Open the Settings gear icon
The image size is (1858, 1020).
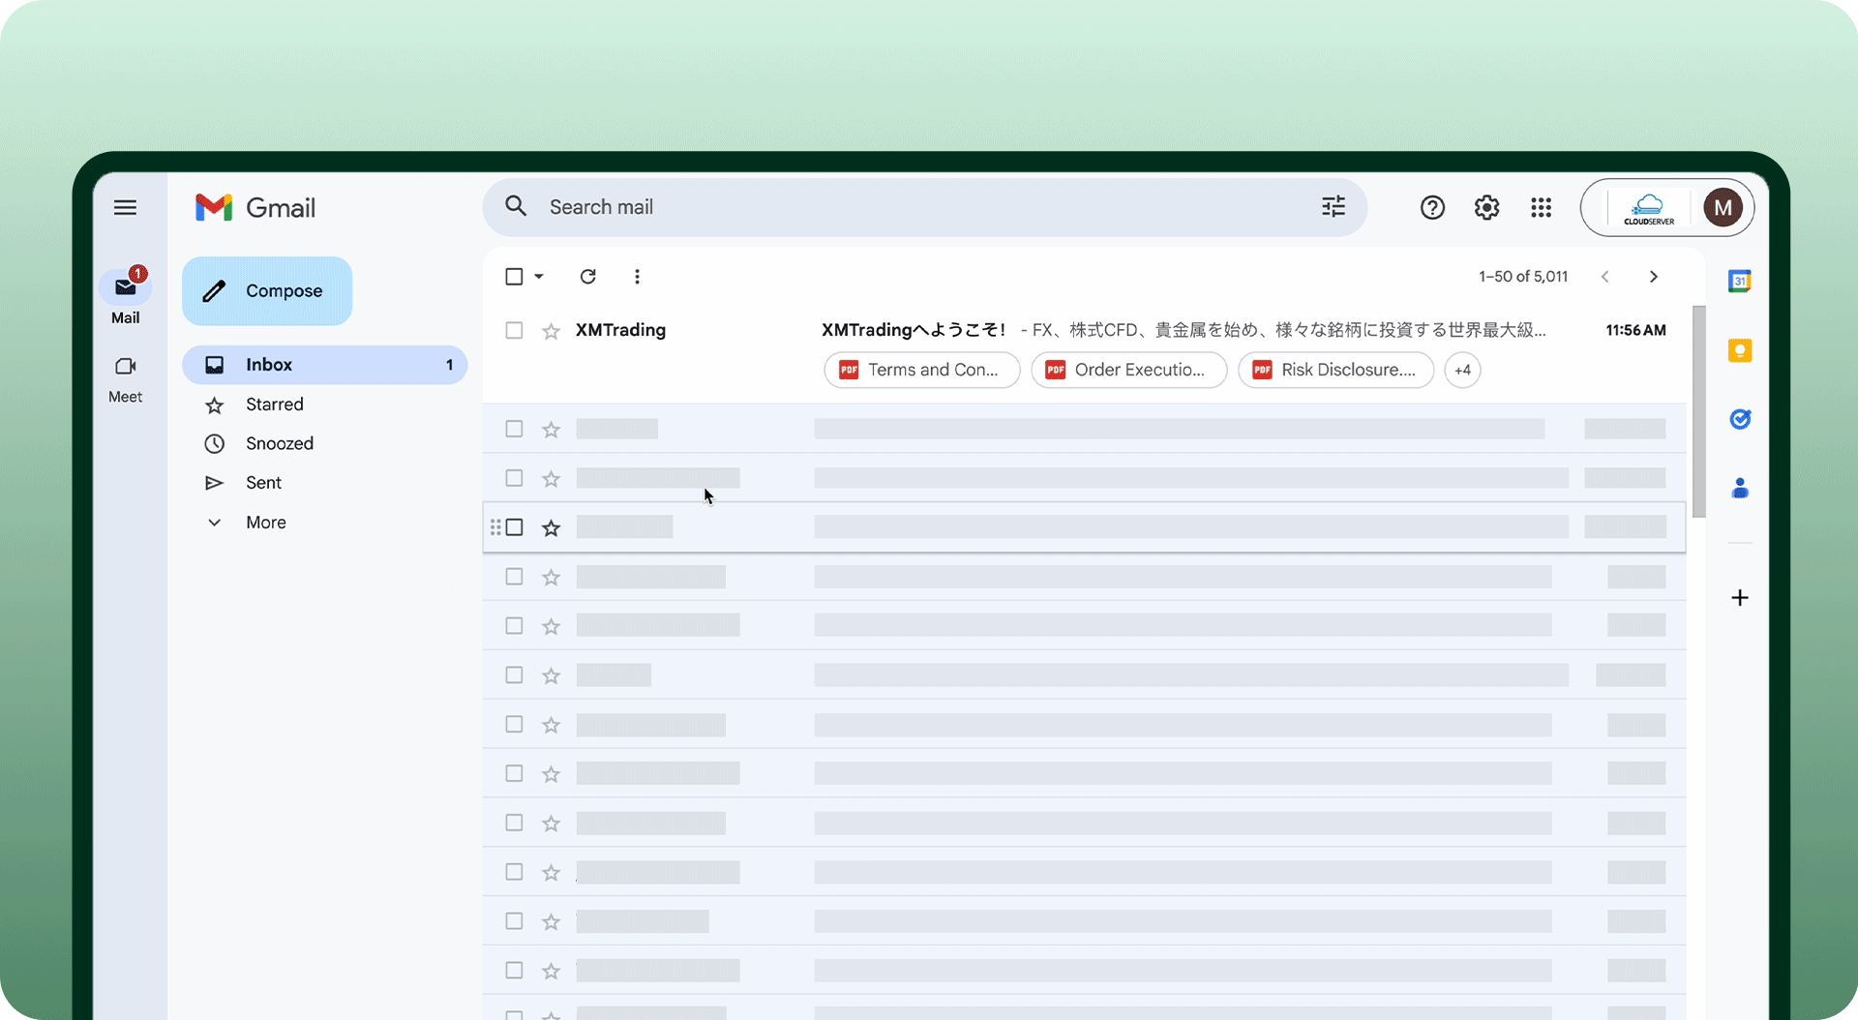point(1486,207)
